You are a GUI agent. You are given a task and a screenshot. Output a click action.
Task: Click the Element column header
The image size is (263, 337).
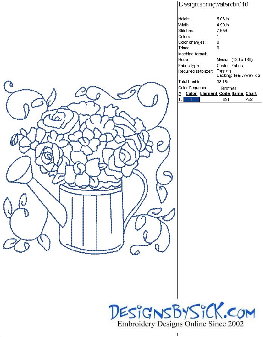click(x=208, y=93)
